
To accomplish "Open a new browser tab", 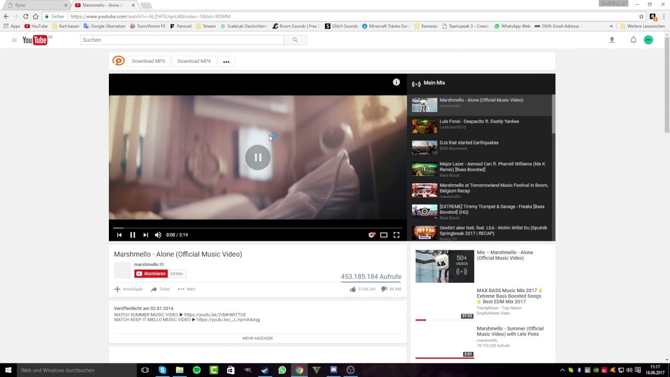I will pos(146,5).
